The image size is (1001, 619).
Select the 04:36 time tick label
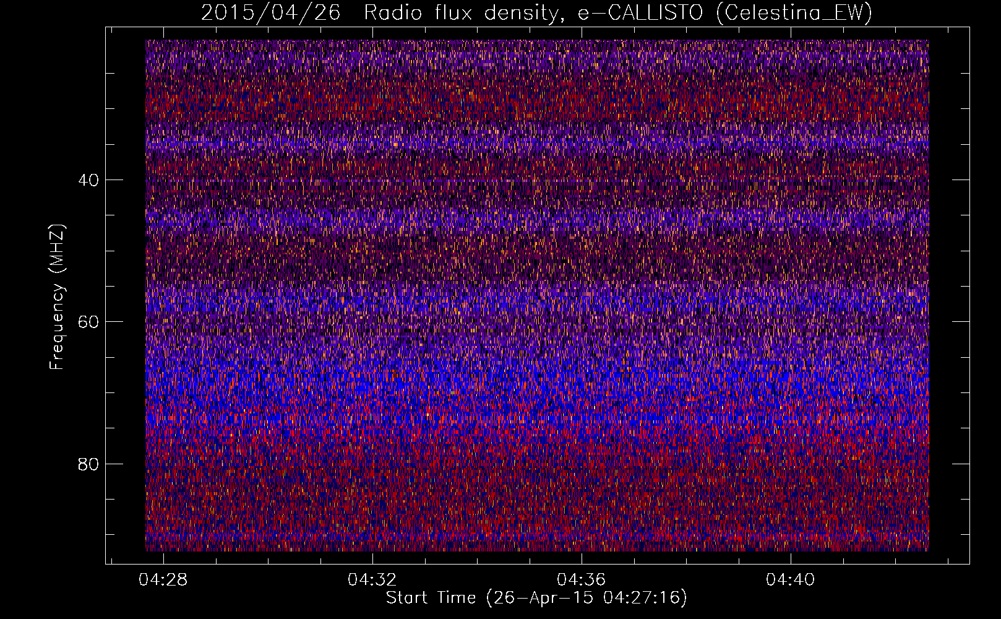click(582, 580)
